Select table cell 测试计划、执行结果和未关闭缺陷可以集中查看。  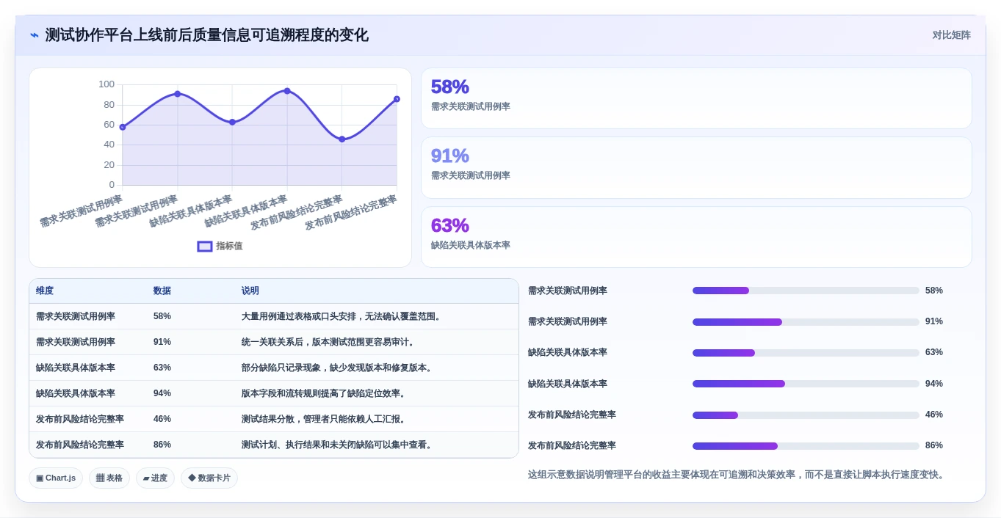click(337, 445)
